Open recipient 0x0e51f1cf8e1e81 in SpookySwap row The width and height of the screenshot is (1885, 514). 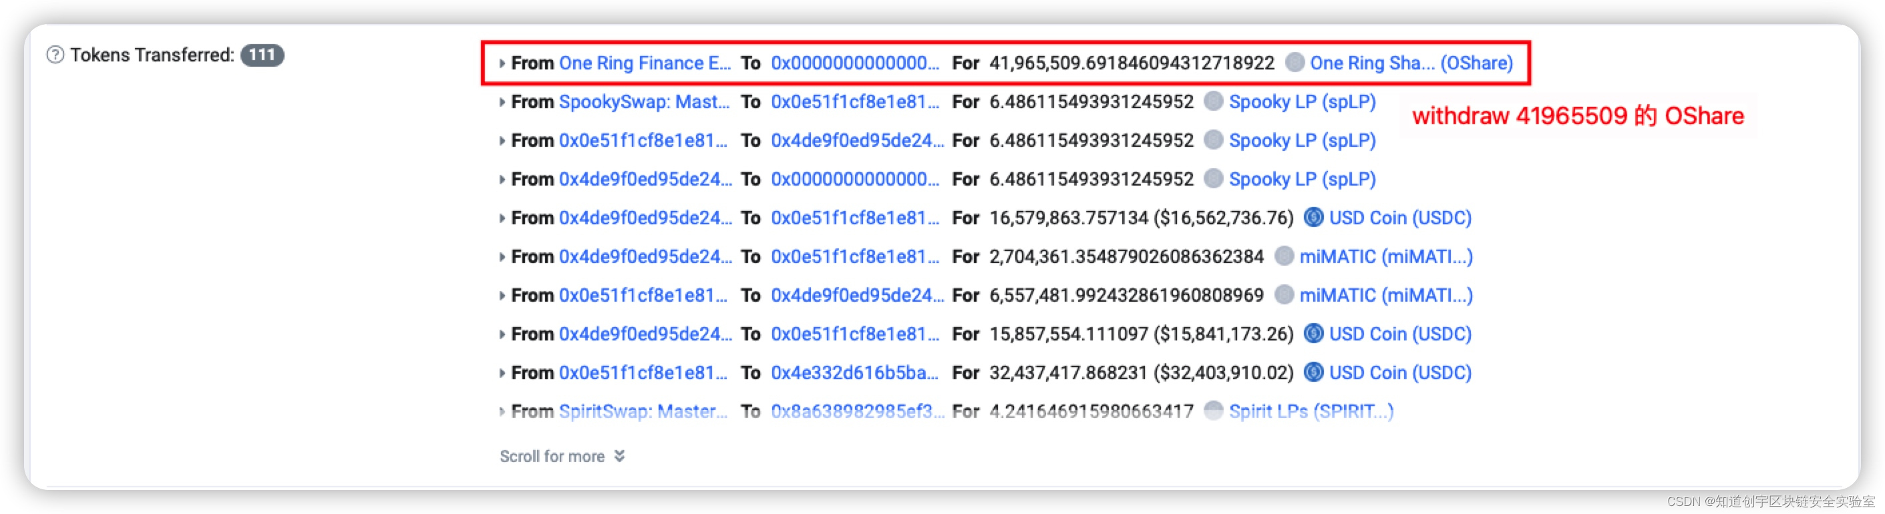coord(855,101)
